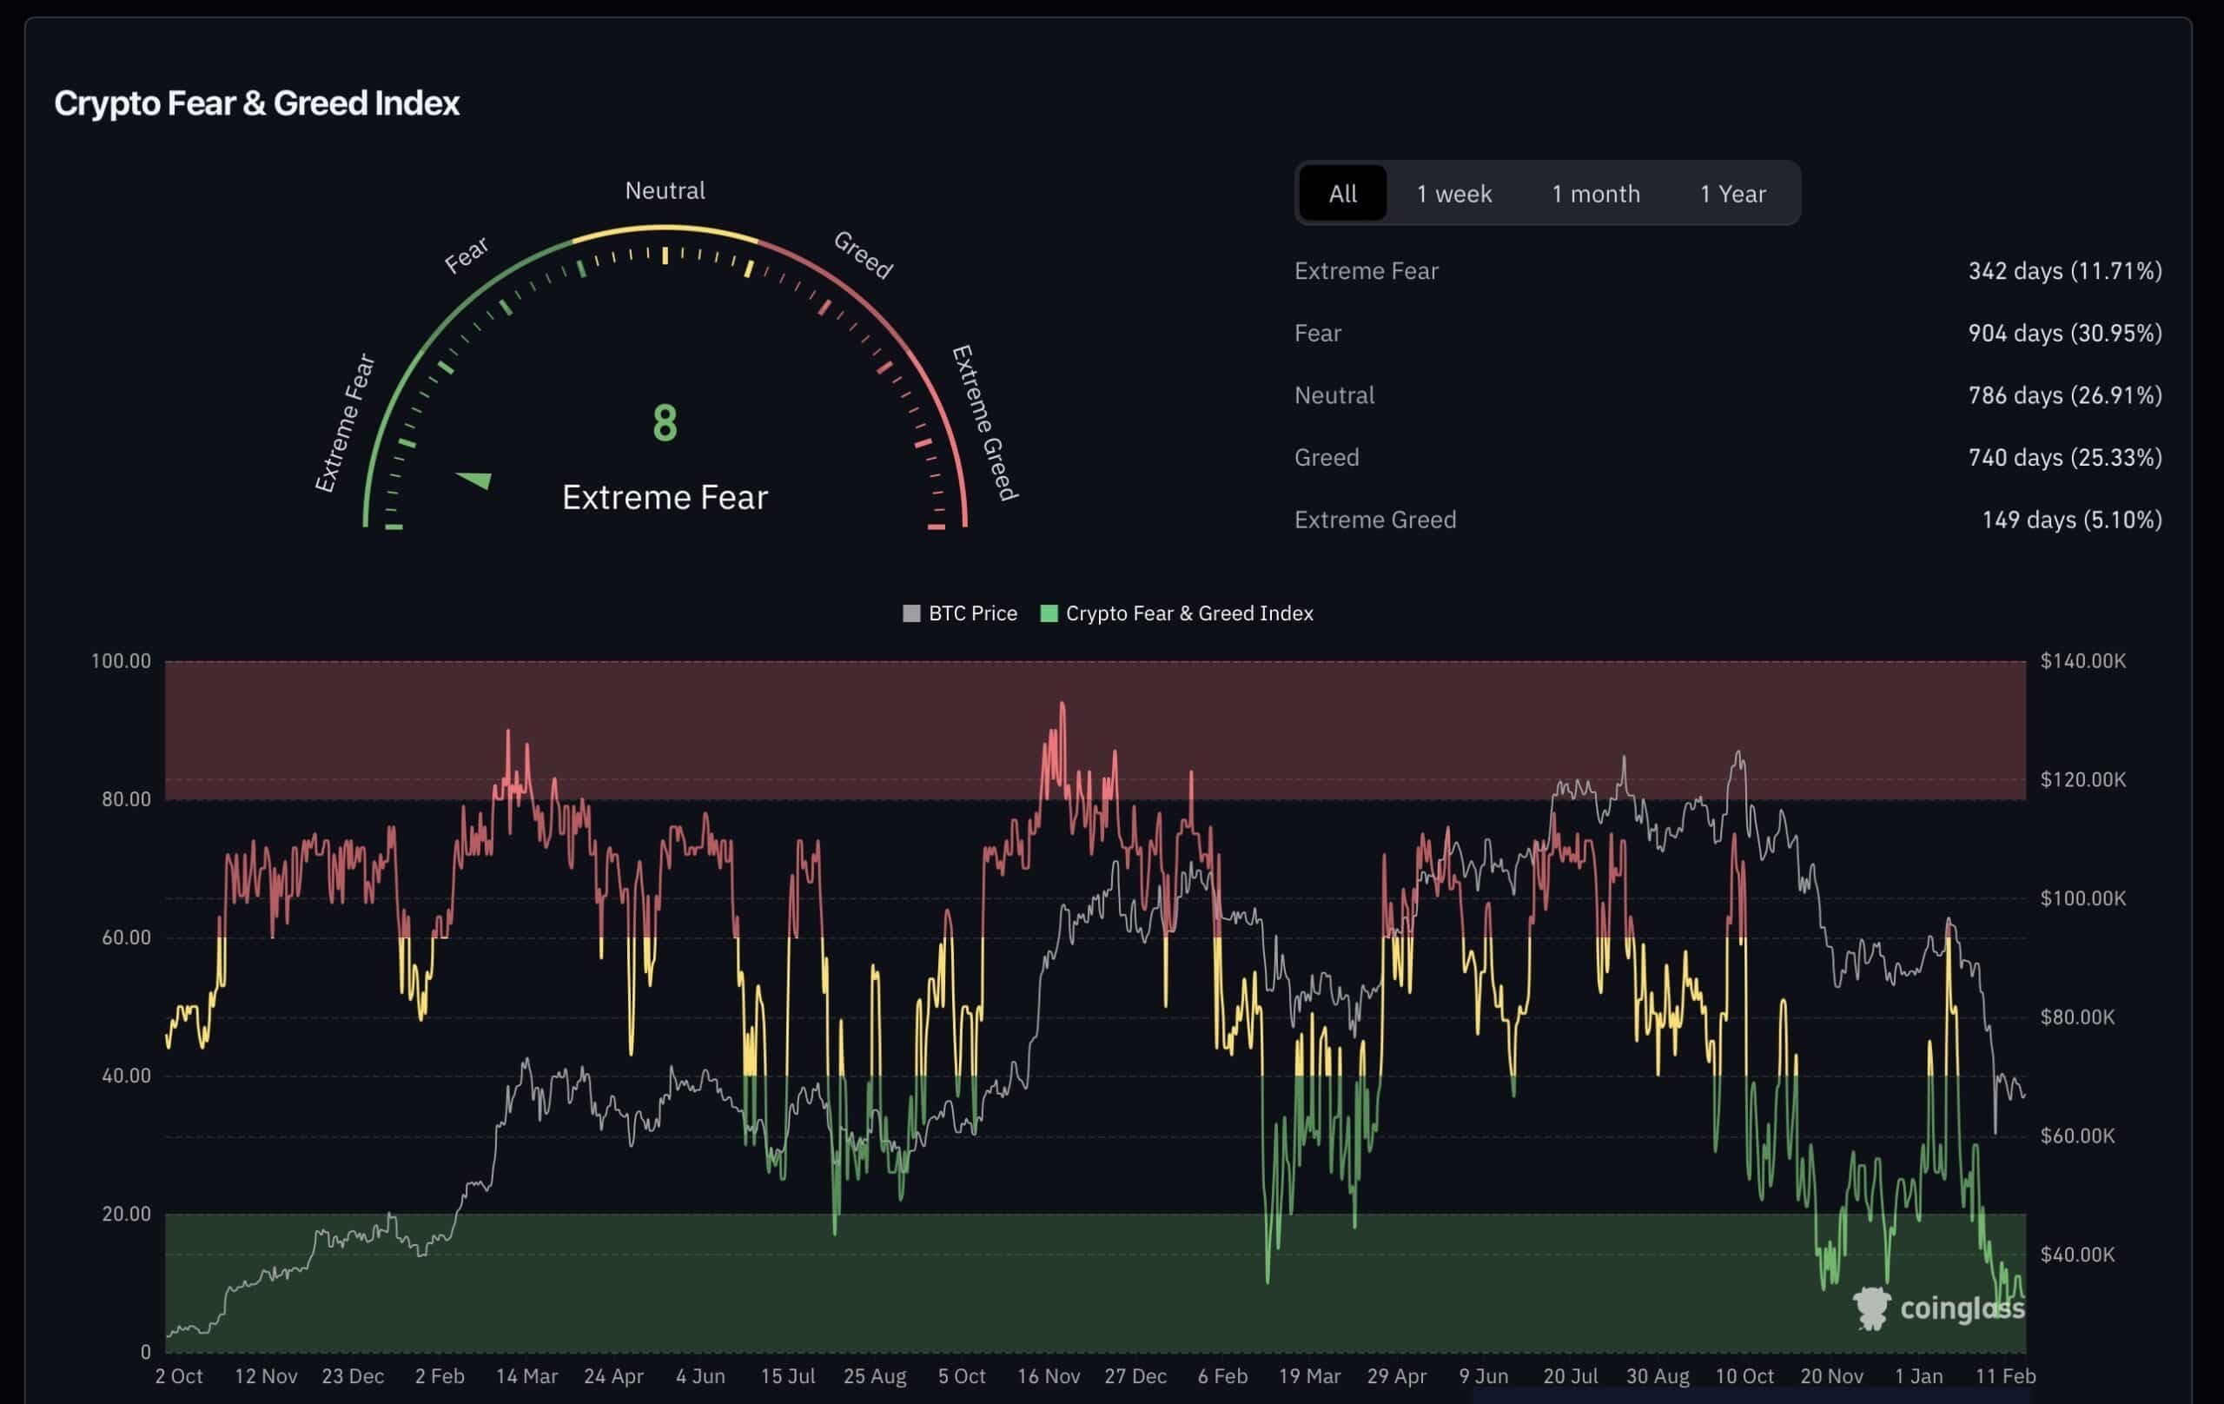
Task: Click the green Fear & Greed legend swatch
Action: pos(1049,613)
